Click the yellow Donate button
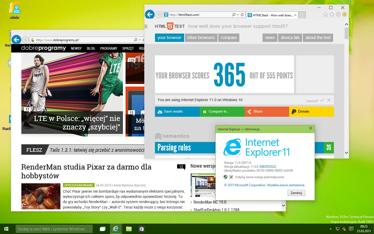Image resolution: width=374 pixels, height=234 pixels. (x=311, y=112)
